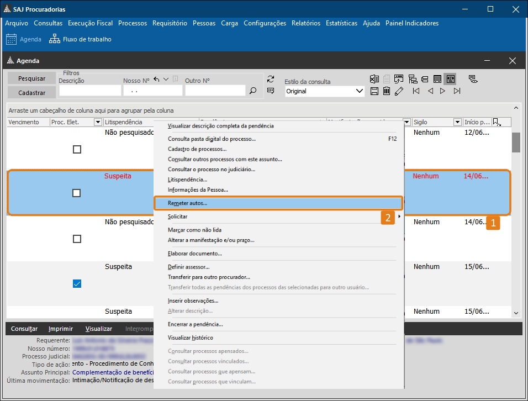
Task: Go to the last record arrow
Action: coord(457,91)
